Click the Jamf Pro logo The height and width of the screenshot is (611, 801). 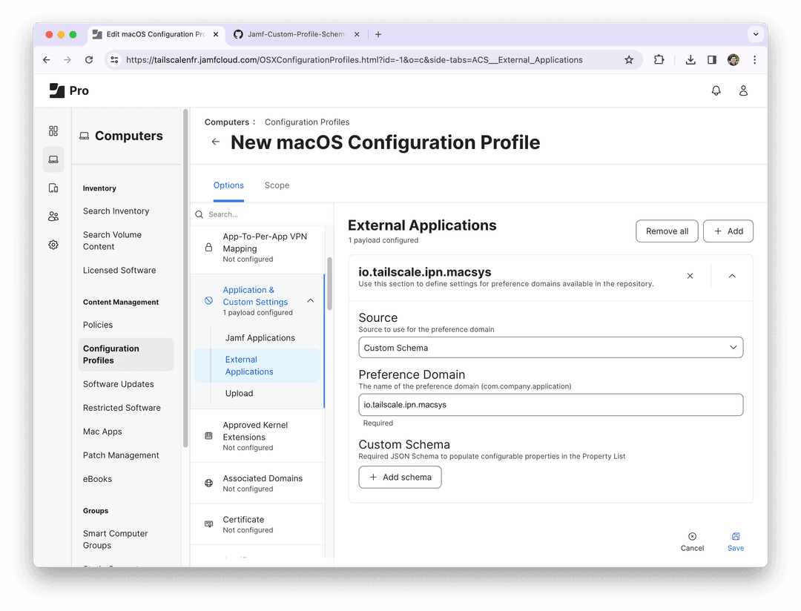click(x=69, y=90)
